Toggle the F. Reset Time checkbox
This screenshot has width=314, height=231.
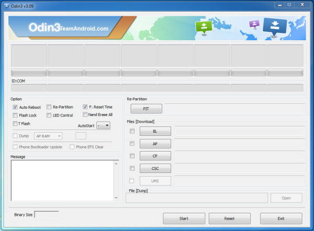85,107
